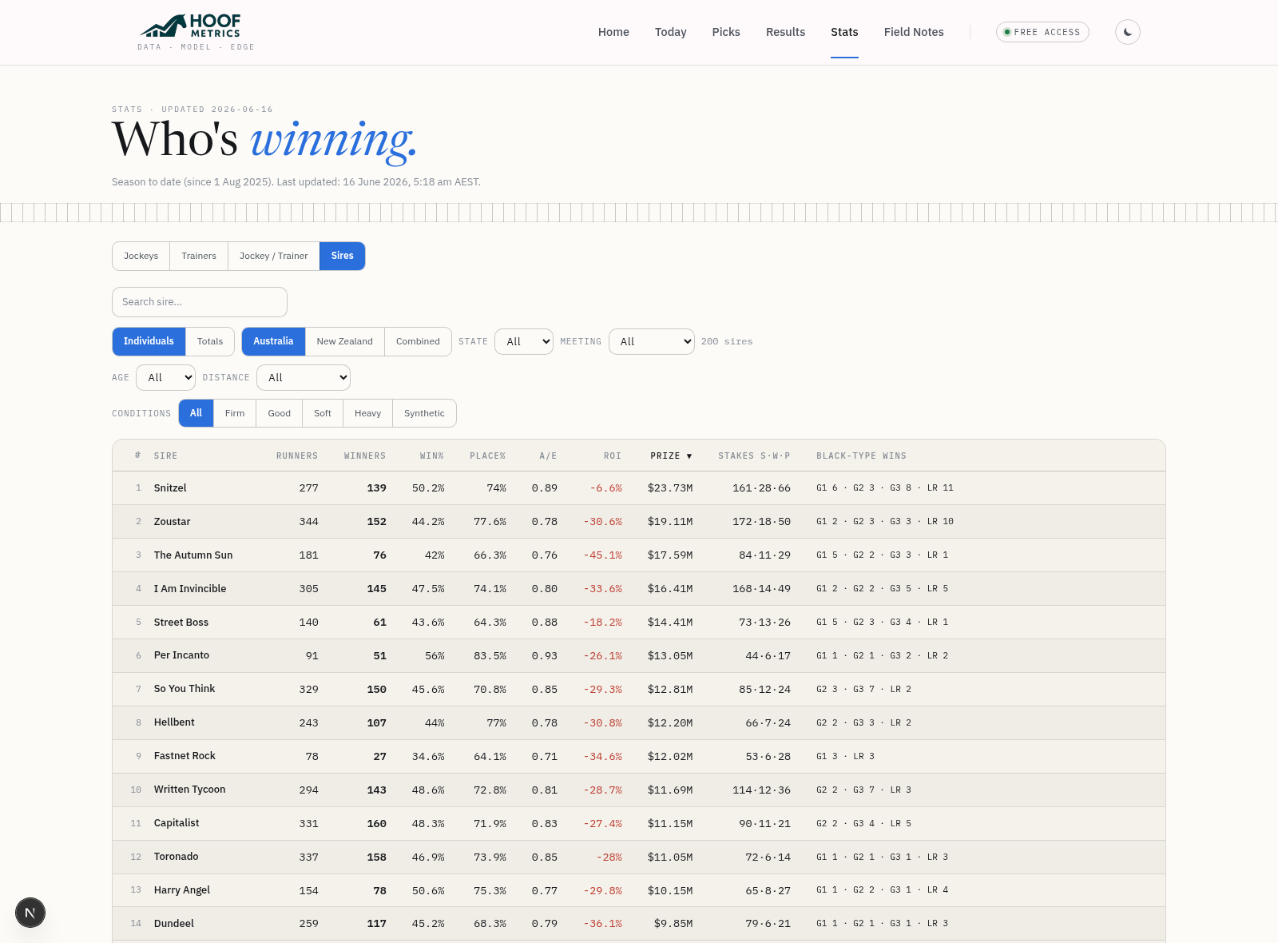This screenshot has height=943, width=1278.
Task: Select the Totals view toggle
Action: point(210,341)
